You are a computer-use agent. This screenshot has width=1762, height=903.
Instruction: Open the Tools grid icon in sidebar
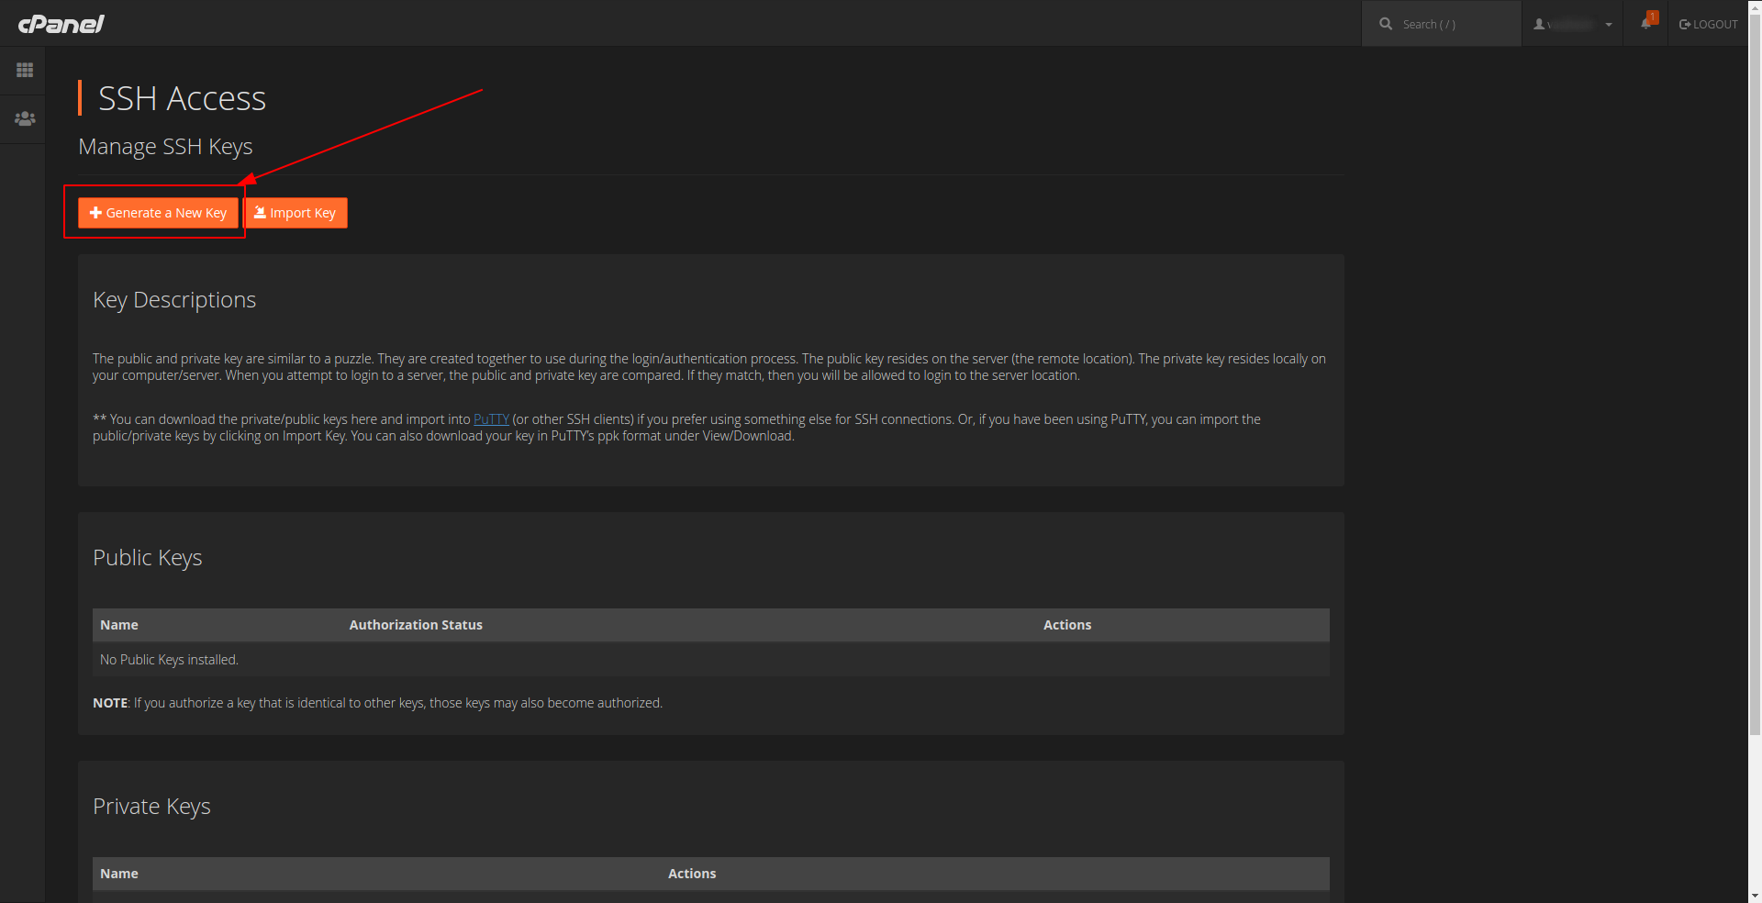coord(25,71)
